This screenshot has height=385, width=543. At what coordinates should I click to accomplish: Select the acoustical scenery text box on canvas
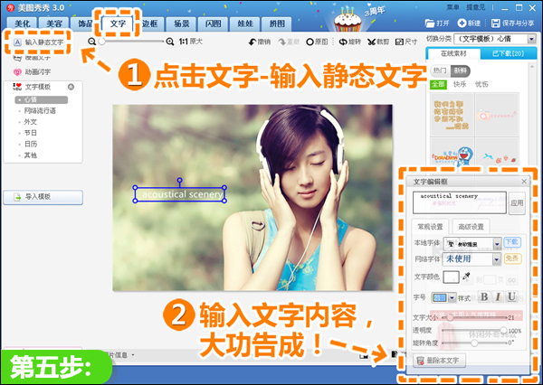(180, 194)
